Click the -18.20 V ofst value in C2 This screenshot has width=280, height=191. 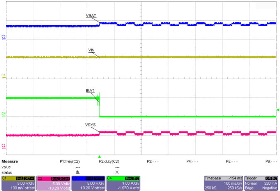(x=59, y=188)
